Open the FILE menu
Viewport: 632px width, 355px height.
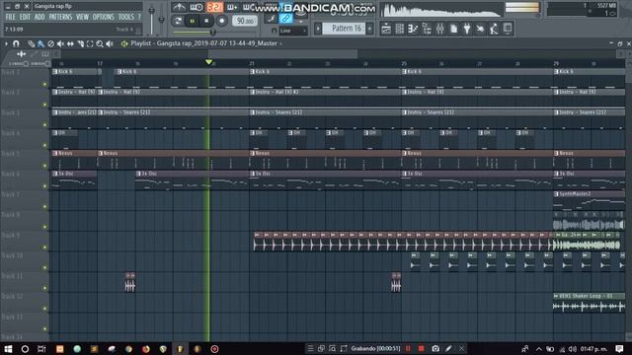(x=10, y=17)
